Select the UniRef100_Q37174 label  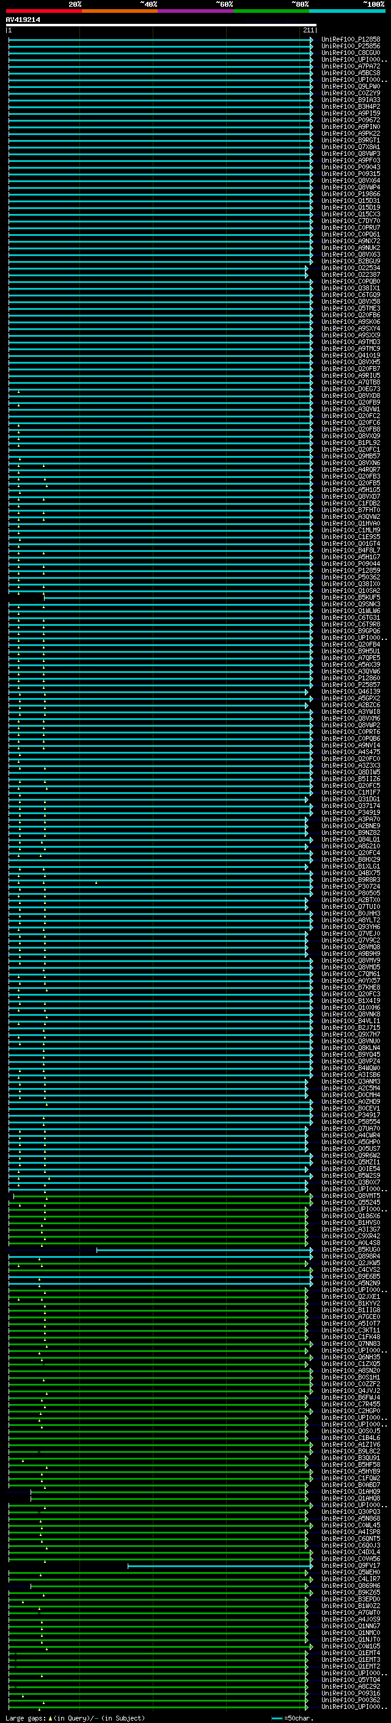click(351, 806)
